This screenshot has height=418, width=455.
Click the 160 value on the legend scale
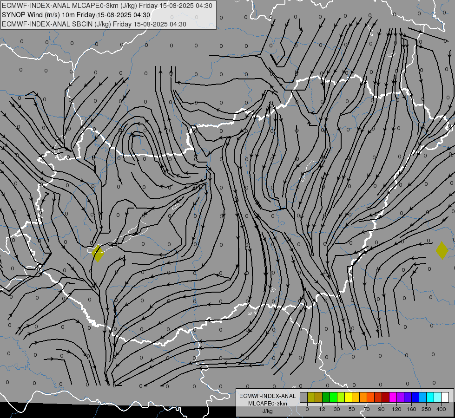pyautogui.click(x=411, y=409)
